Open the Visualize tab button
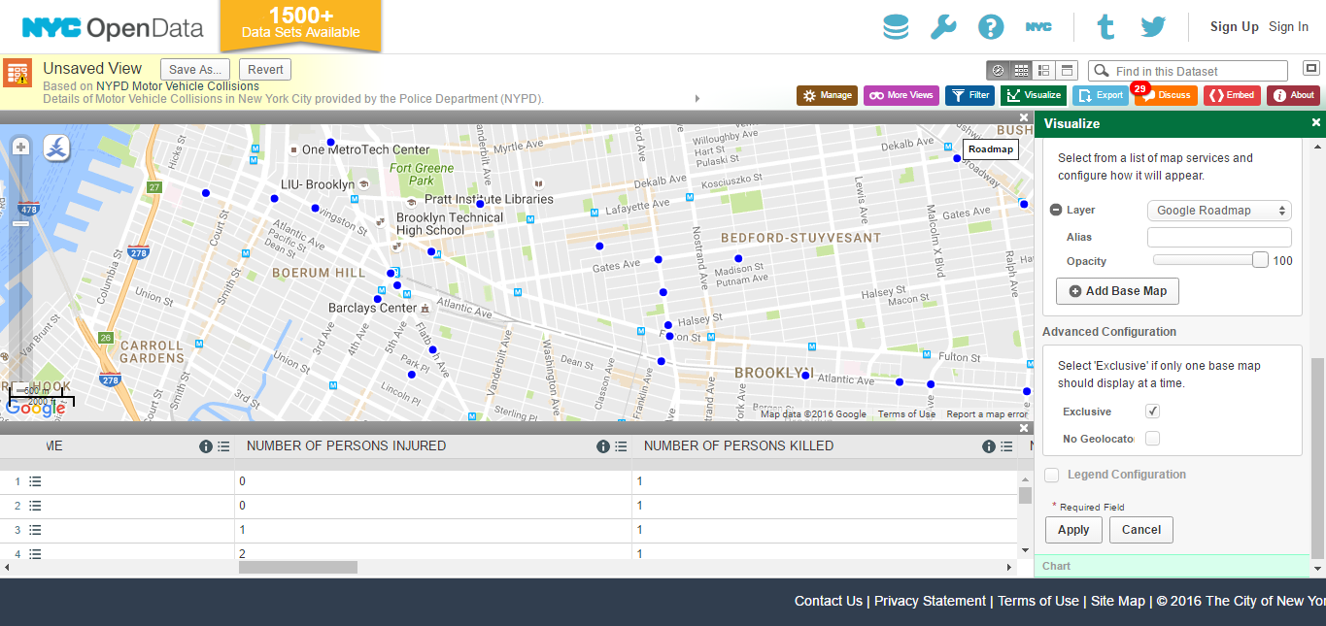Image resolution: width=1326 pixels, height=626 pixels. tap(1033, 95)
